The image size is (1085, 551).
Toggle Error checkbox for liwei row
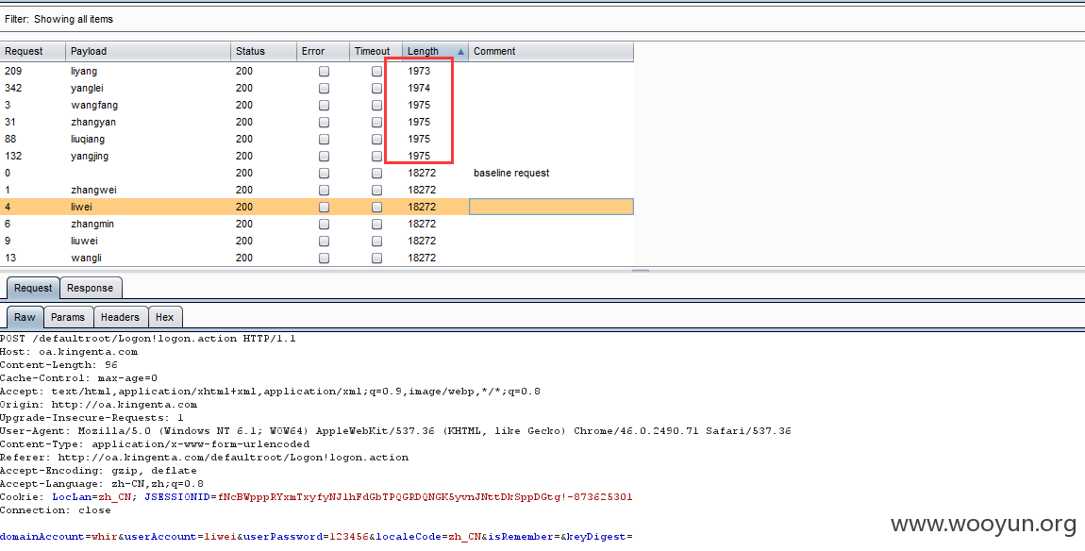coord(324,207)
